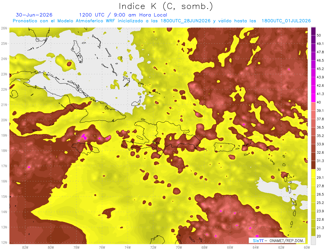Click the colorbar value '29.1'
326x251 pixels.
coord(320,178)
